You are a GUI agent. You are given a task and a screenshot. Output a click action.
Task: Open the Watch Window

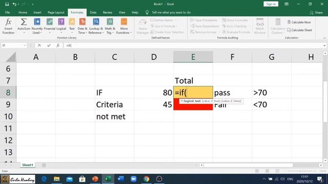(x=260, y=26)
